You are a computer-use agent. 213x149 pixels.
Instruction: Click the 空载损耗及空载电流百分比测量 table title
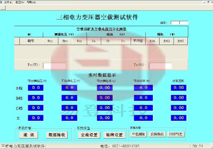[101, 29]
